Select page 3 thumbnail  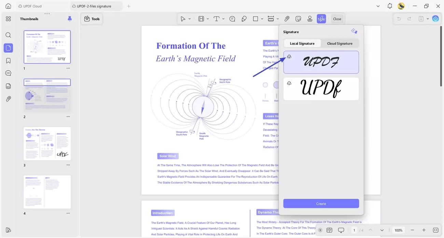pyautogui.click(x=47, y=144)
